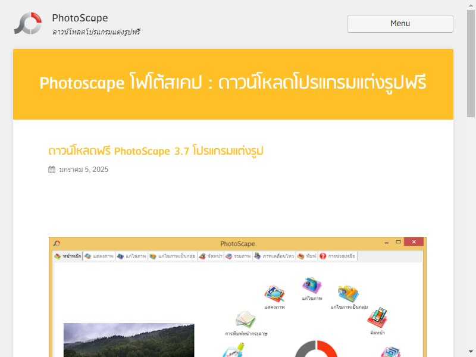Open the รวมภาพ tab
Image resolution: width=476 pixels, height=357 pixels.
pyautogui.click(x=239, y=256)
